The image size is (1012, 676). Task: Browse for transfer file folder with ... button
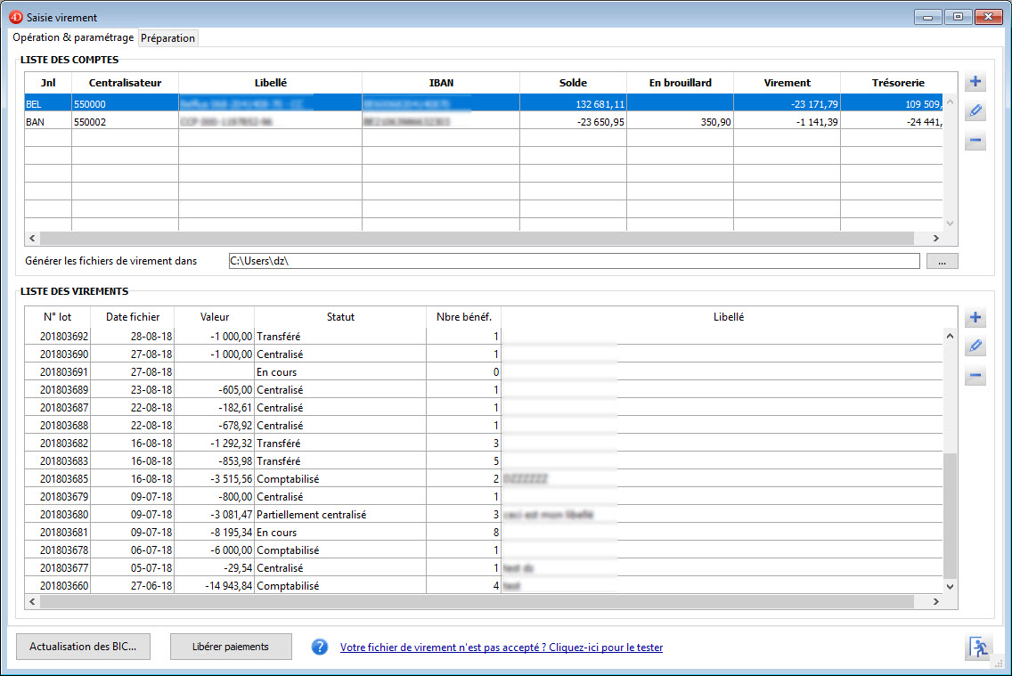(942, 261)
